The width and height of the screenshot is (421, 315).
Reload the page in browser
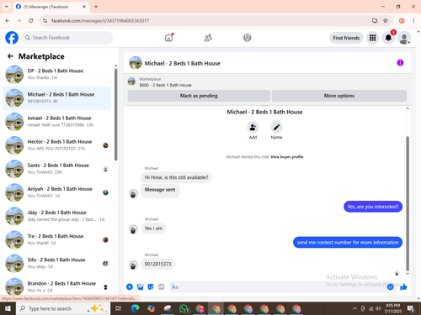coord(31,21)
